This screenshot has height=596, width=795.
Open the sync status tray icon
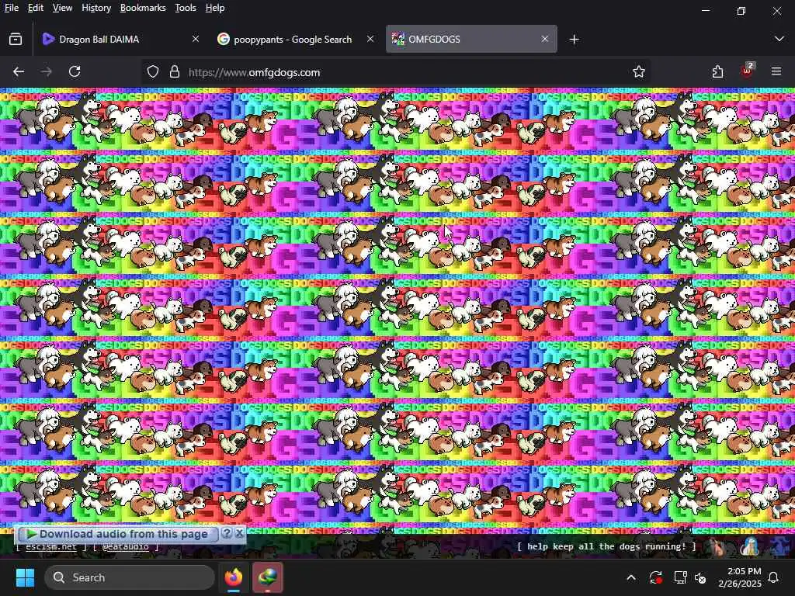pyautogui.click(x=655, y=577)
